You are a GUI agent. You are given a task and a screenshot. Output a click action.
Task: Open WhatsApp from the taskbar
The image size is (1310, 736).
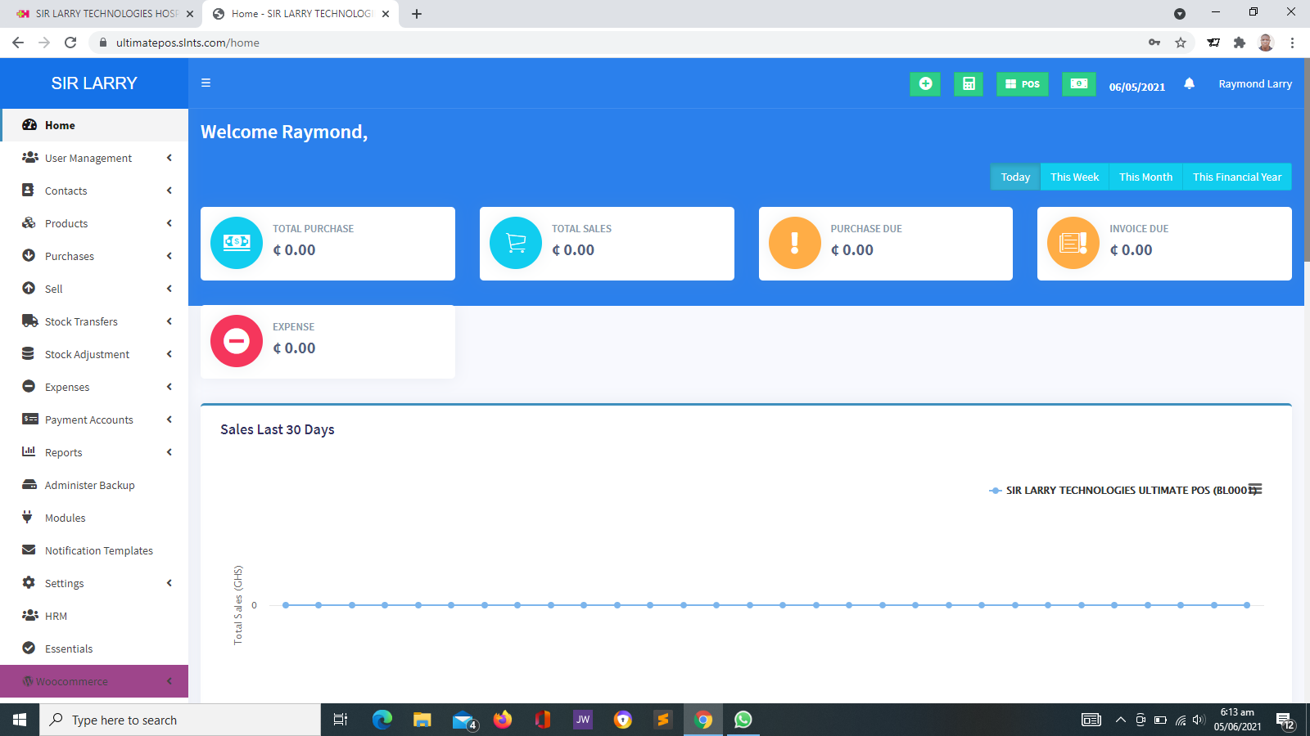pyautogui.click(x=743, y=720)
